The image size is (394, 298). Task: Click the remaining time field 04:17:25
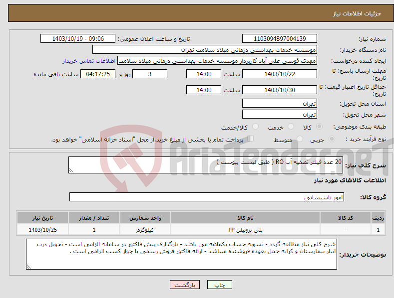click(98, 74)
